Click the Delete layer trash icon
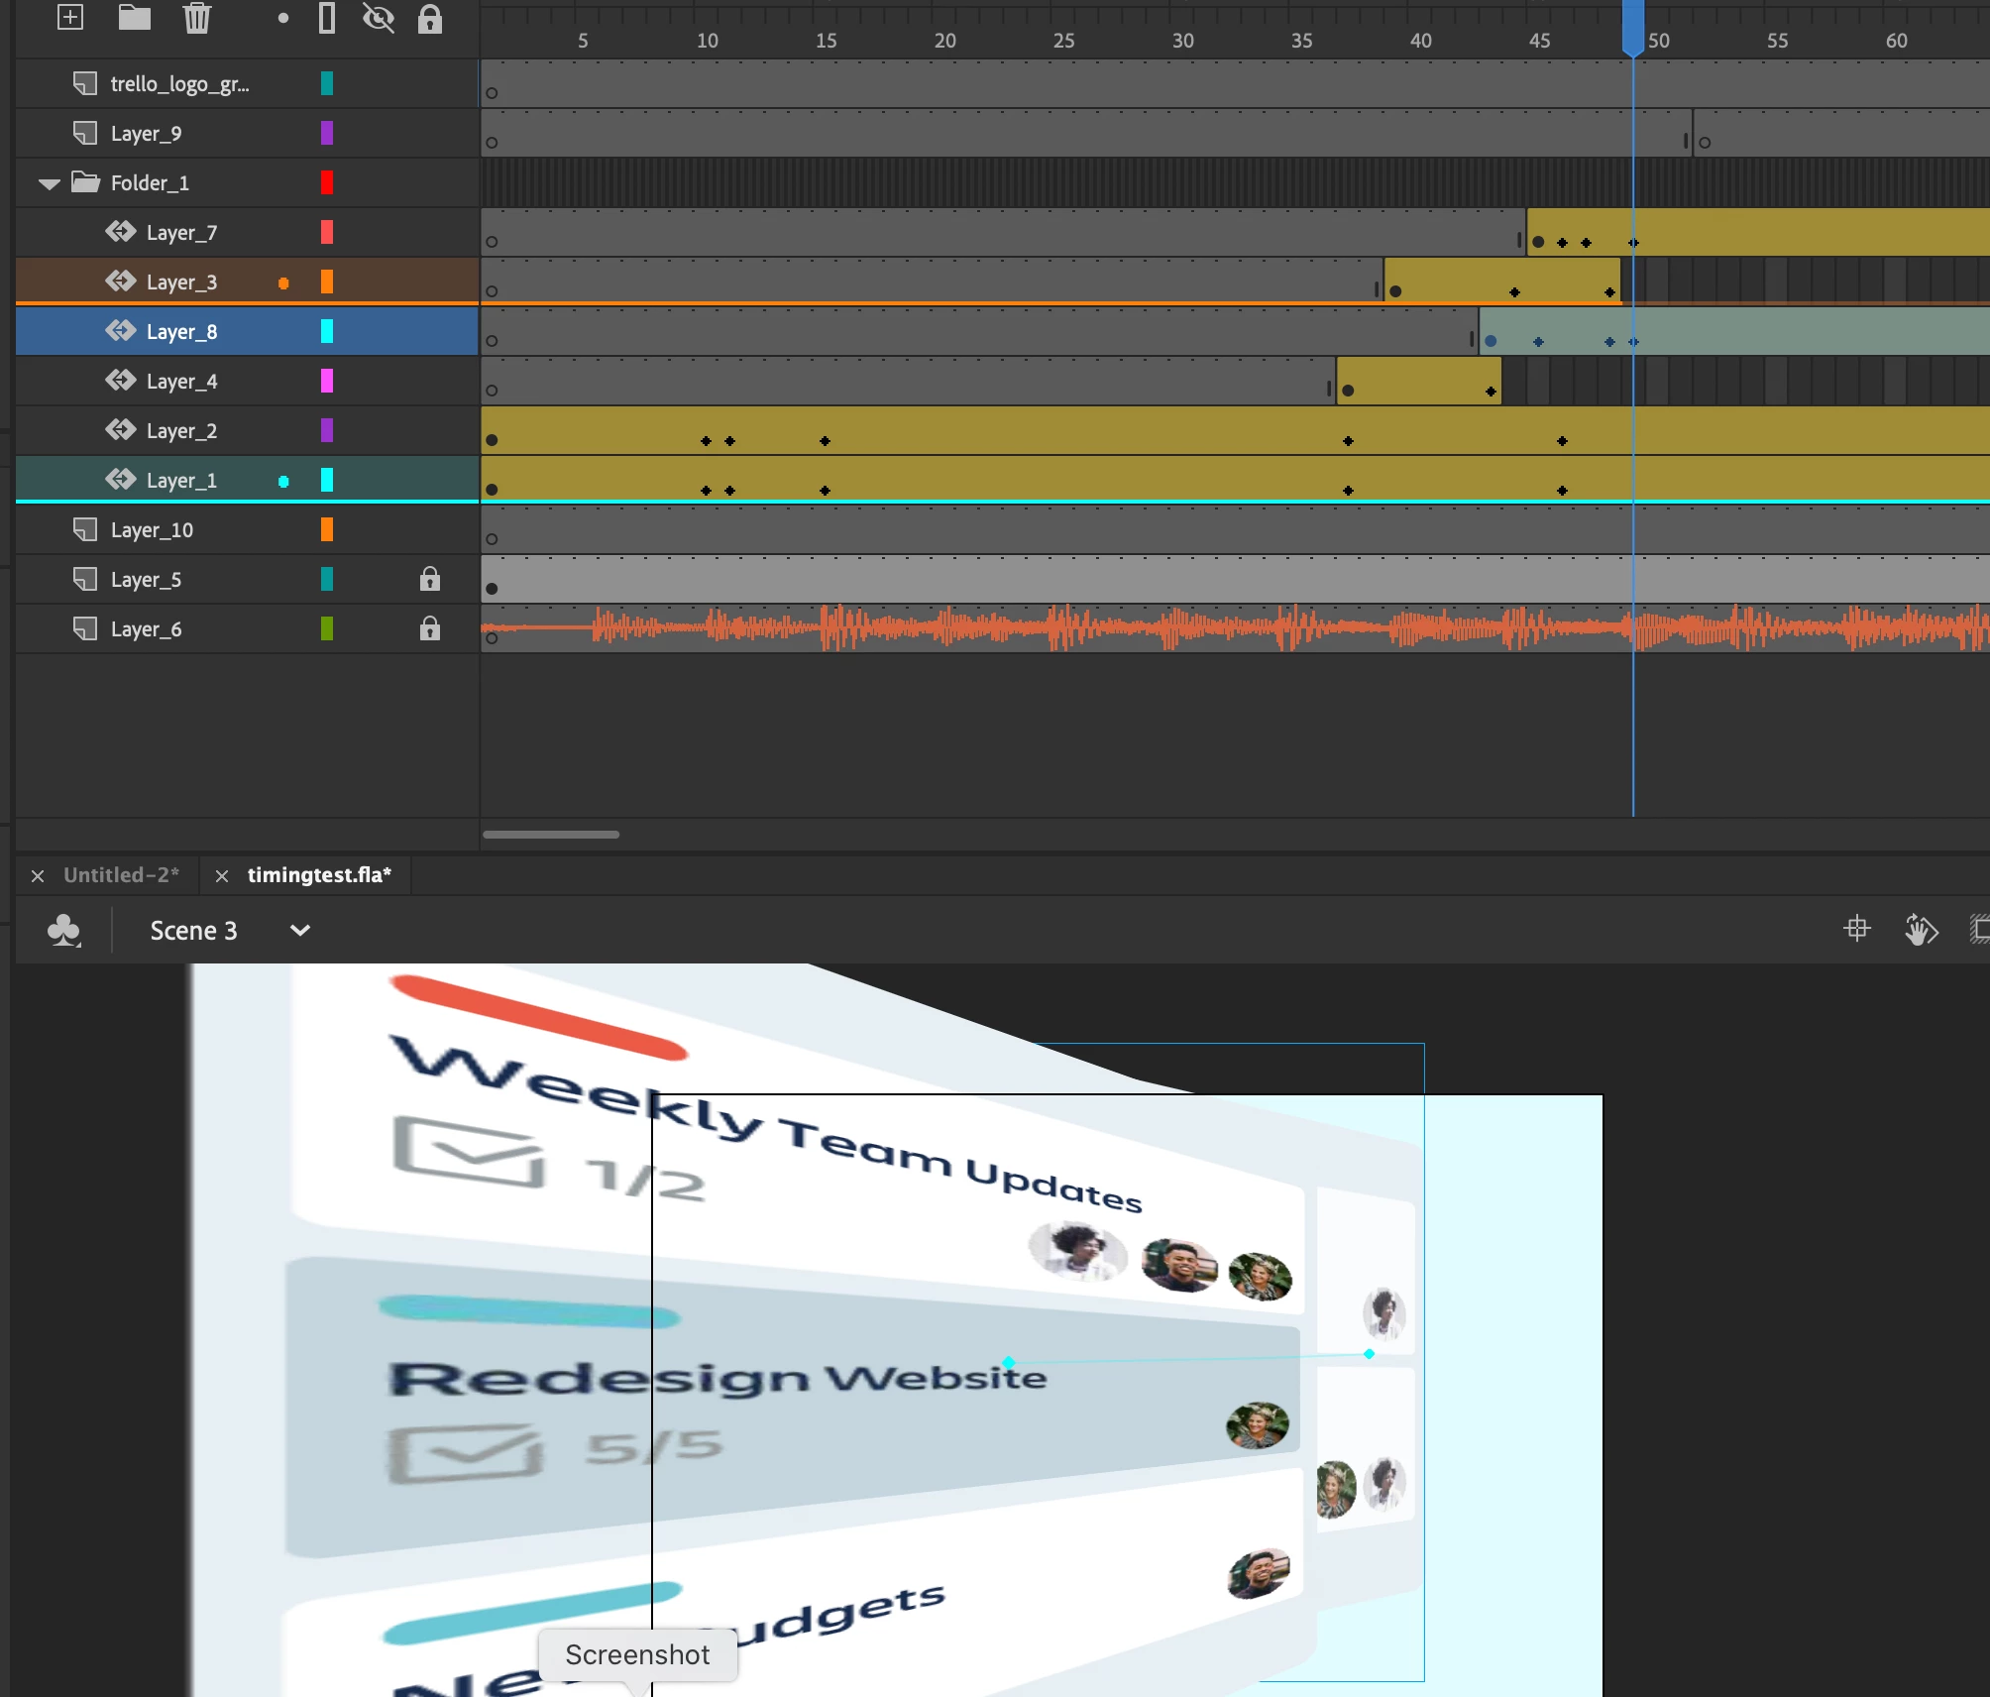This screenshot has width=1990, height=1697. [x=197, y=17]
